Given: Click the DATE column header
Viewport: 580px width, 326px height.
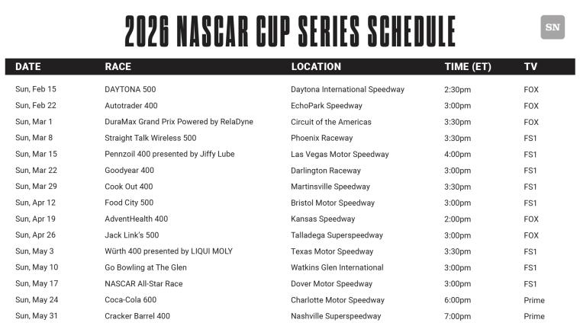Looking at the screenshot, I should click(28, 67).
